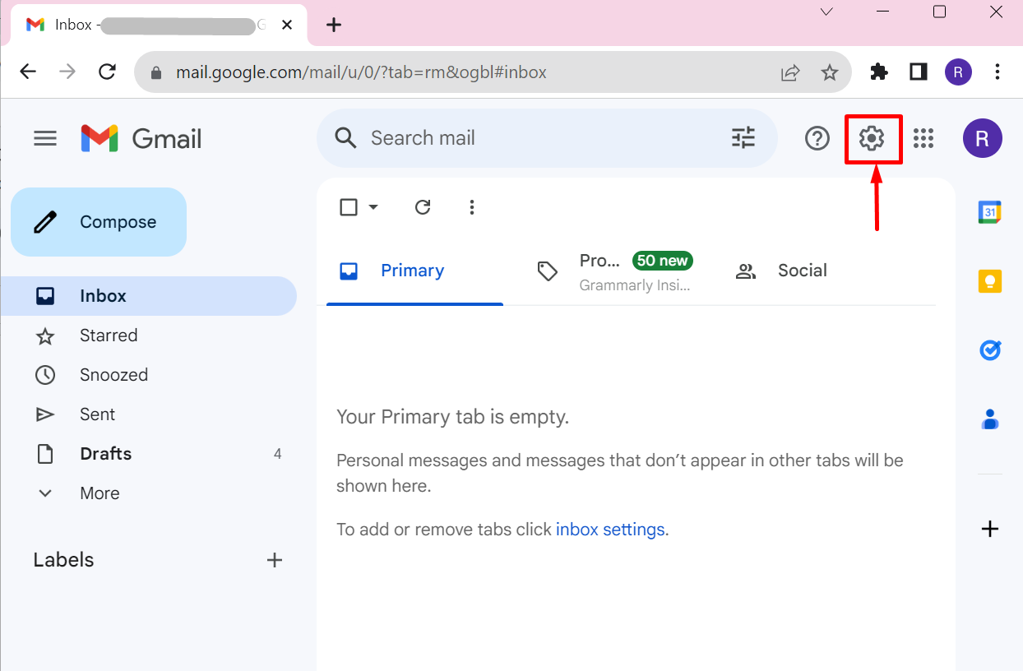Viewport: 1023px width, 671px height.
Task: Open Google Tasks side panel
Action: click(x=989, y=350)
